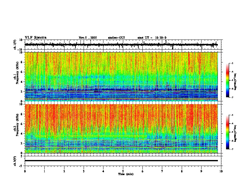Viewport: 249px width, 192px height.
Task: Click the "7" tick on the time axis
Action: coord(162,171)
